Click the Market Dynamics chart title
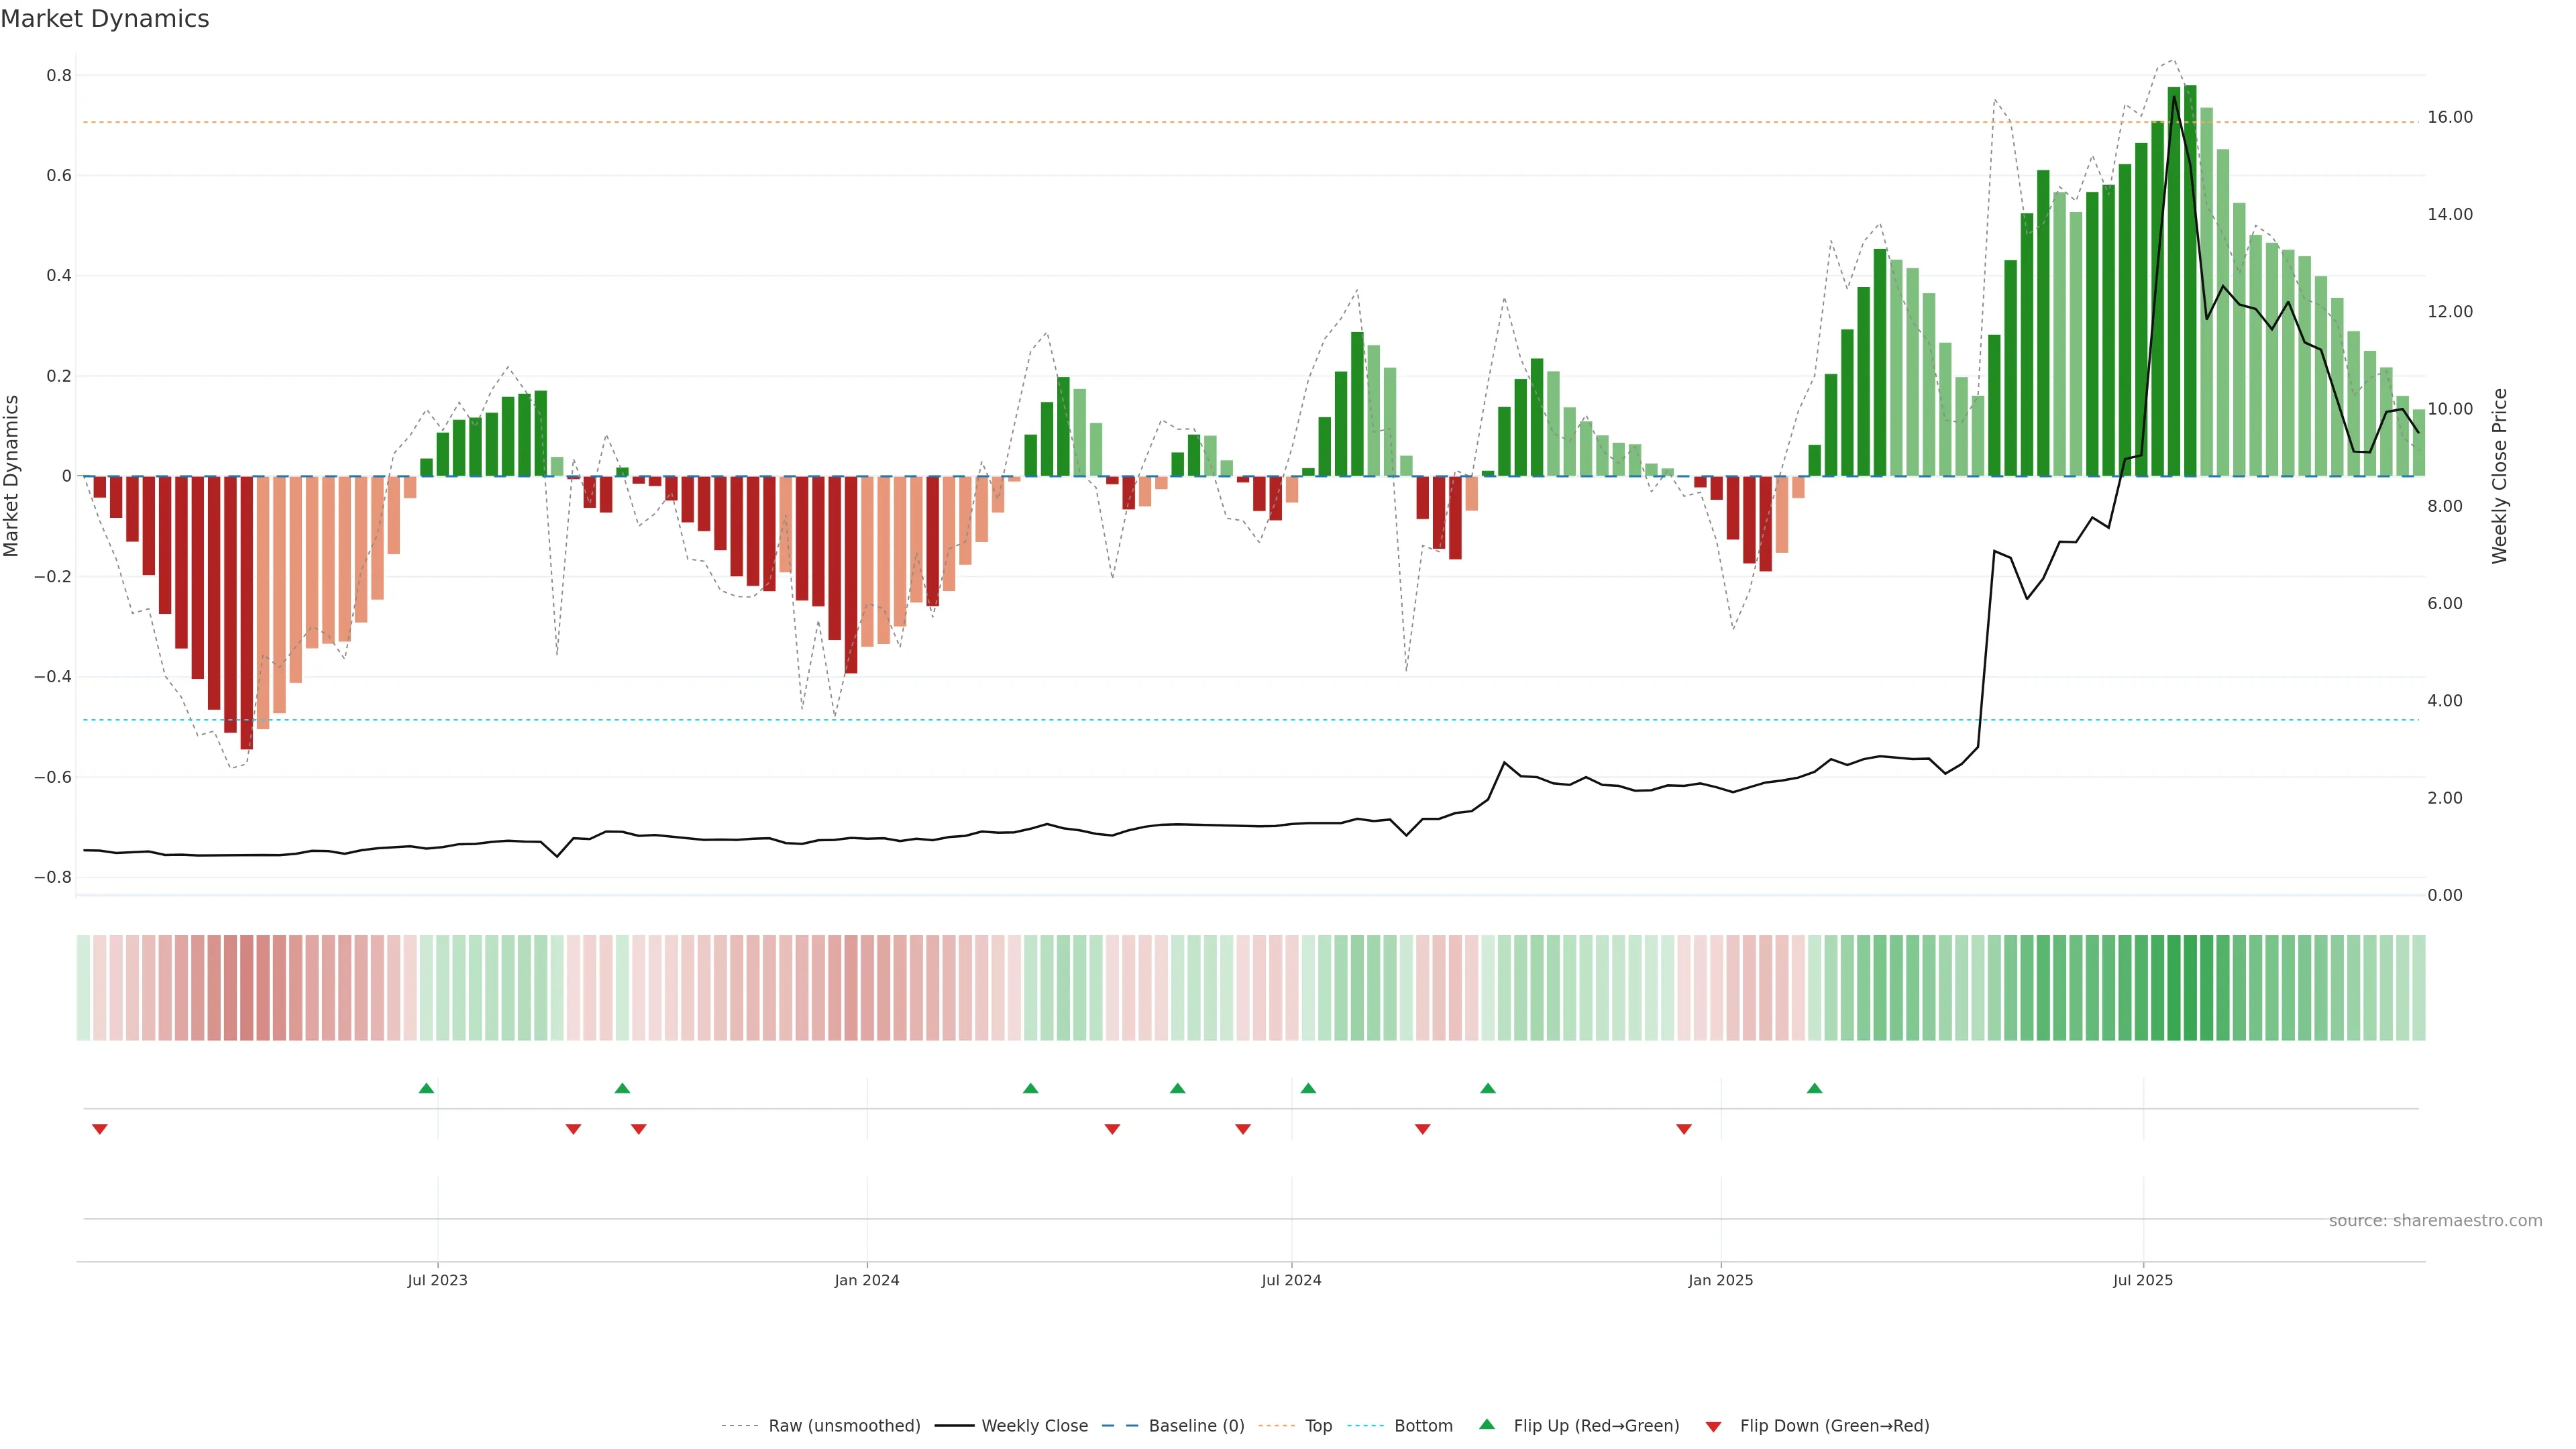The image size is (2576, 1449). coord(105,19)
